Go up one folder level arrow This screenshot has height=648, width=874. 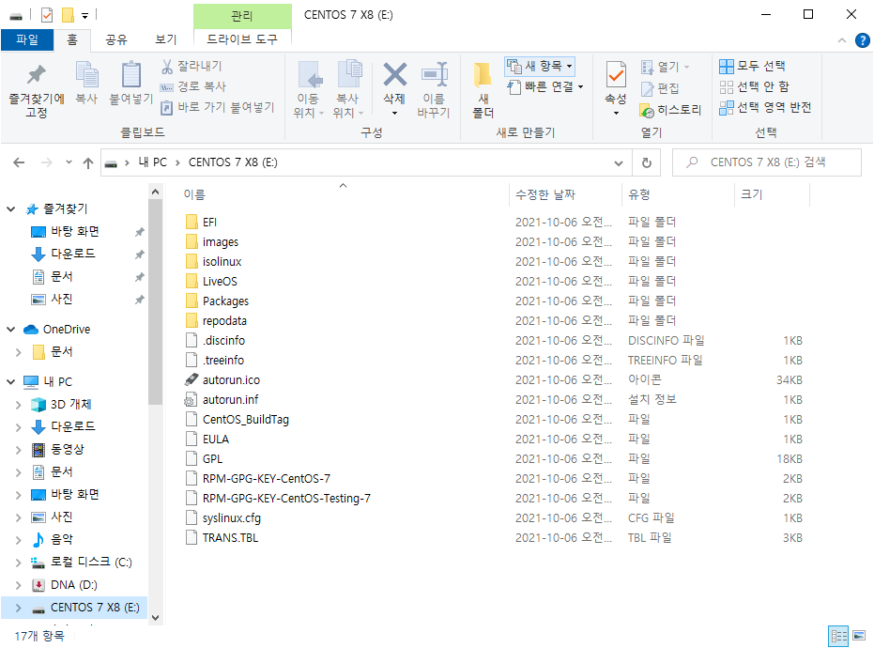click(88, 162)
